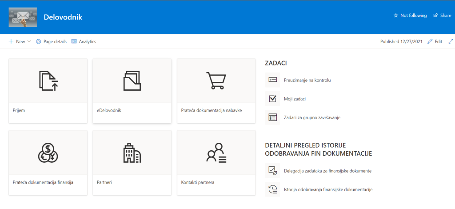This screenshot has width=455, height=209.
Task: Click the Moji zadaci checkmark icon
Action: [x=272, y=98]
